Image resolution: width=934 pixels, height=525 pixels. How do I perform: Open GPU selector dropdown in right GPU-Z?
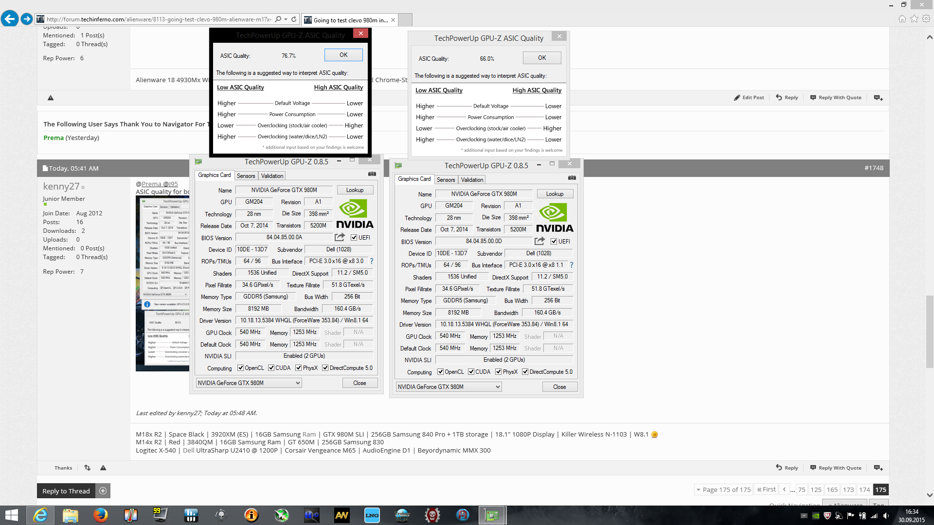(449, 387)
